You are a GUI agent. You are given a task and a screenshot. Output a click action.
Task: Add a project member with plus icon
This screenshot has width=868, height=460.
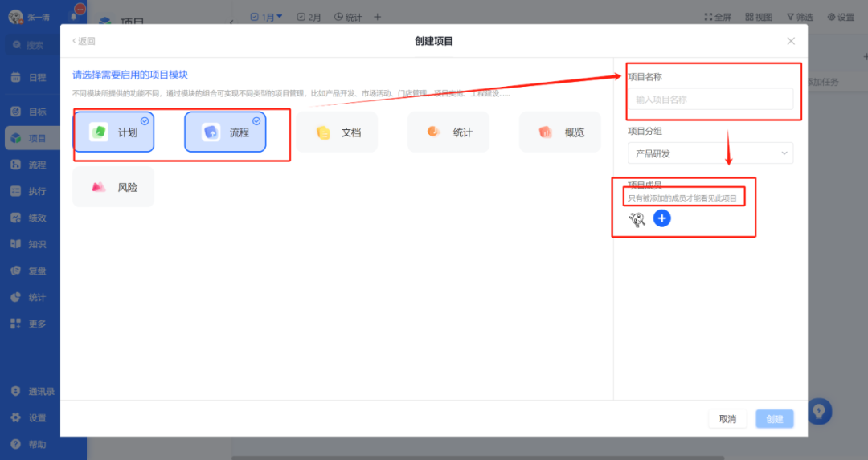tap(662, 218)
